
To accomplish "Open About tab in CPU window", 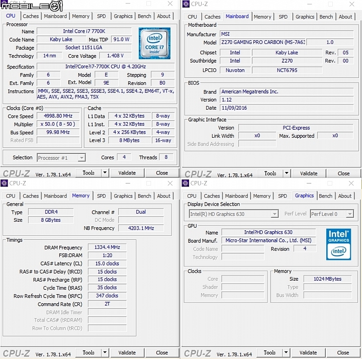I will [164, 16].
